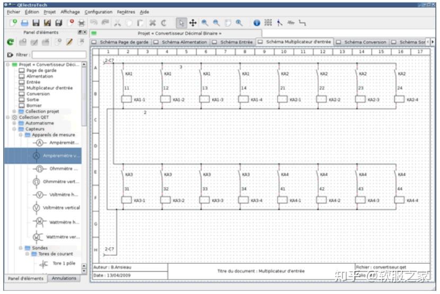The height and width of the screenshot is (294, 440).
Task: Open the Aide menu
Action: pyautogui.click(x=144, y=12)
